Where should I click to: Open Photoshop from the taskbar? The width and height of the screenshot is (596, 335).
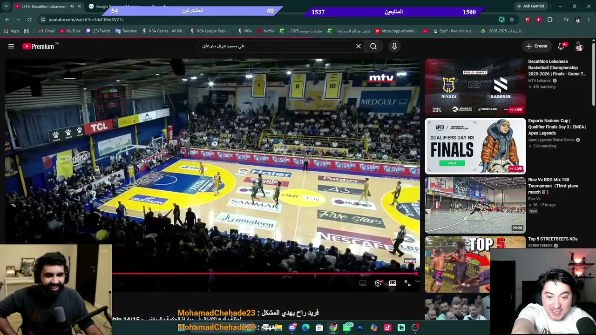tap(360, 328)
